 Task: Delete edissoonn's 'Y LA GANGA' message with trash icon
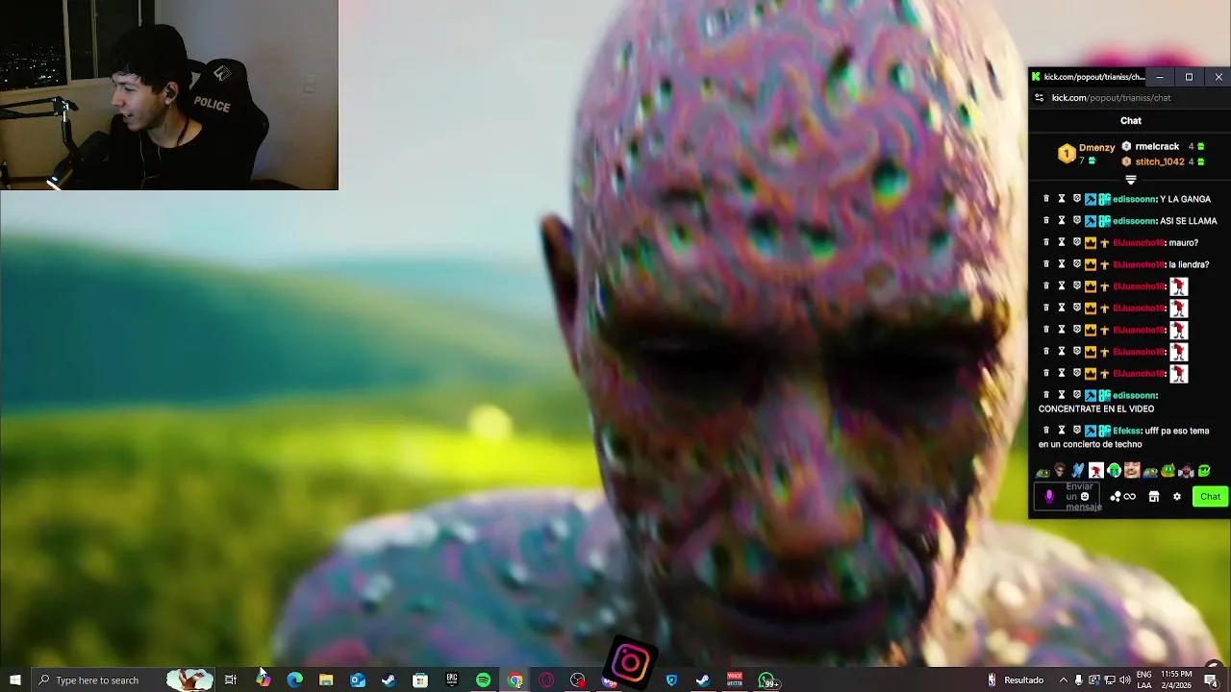pyautogui.click(x=1046, y=199)
